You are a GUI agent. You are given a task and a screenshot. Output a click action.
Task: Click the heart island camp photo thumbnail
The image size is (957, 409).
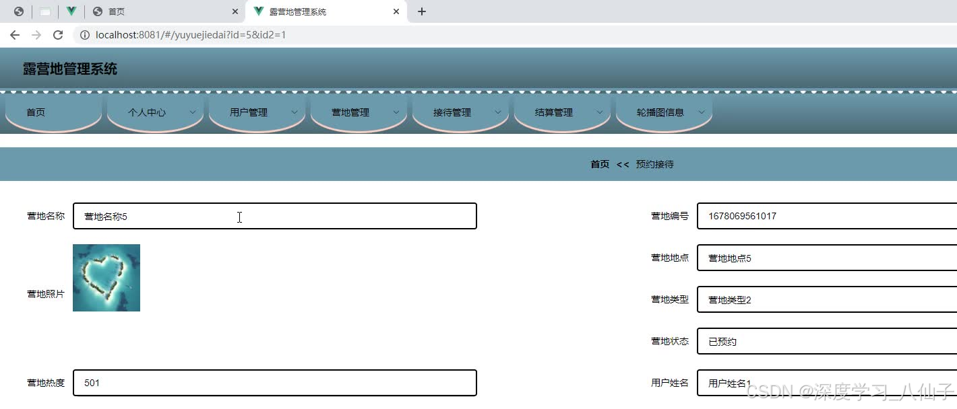(x=106, y=277)
